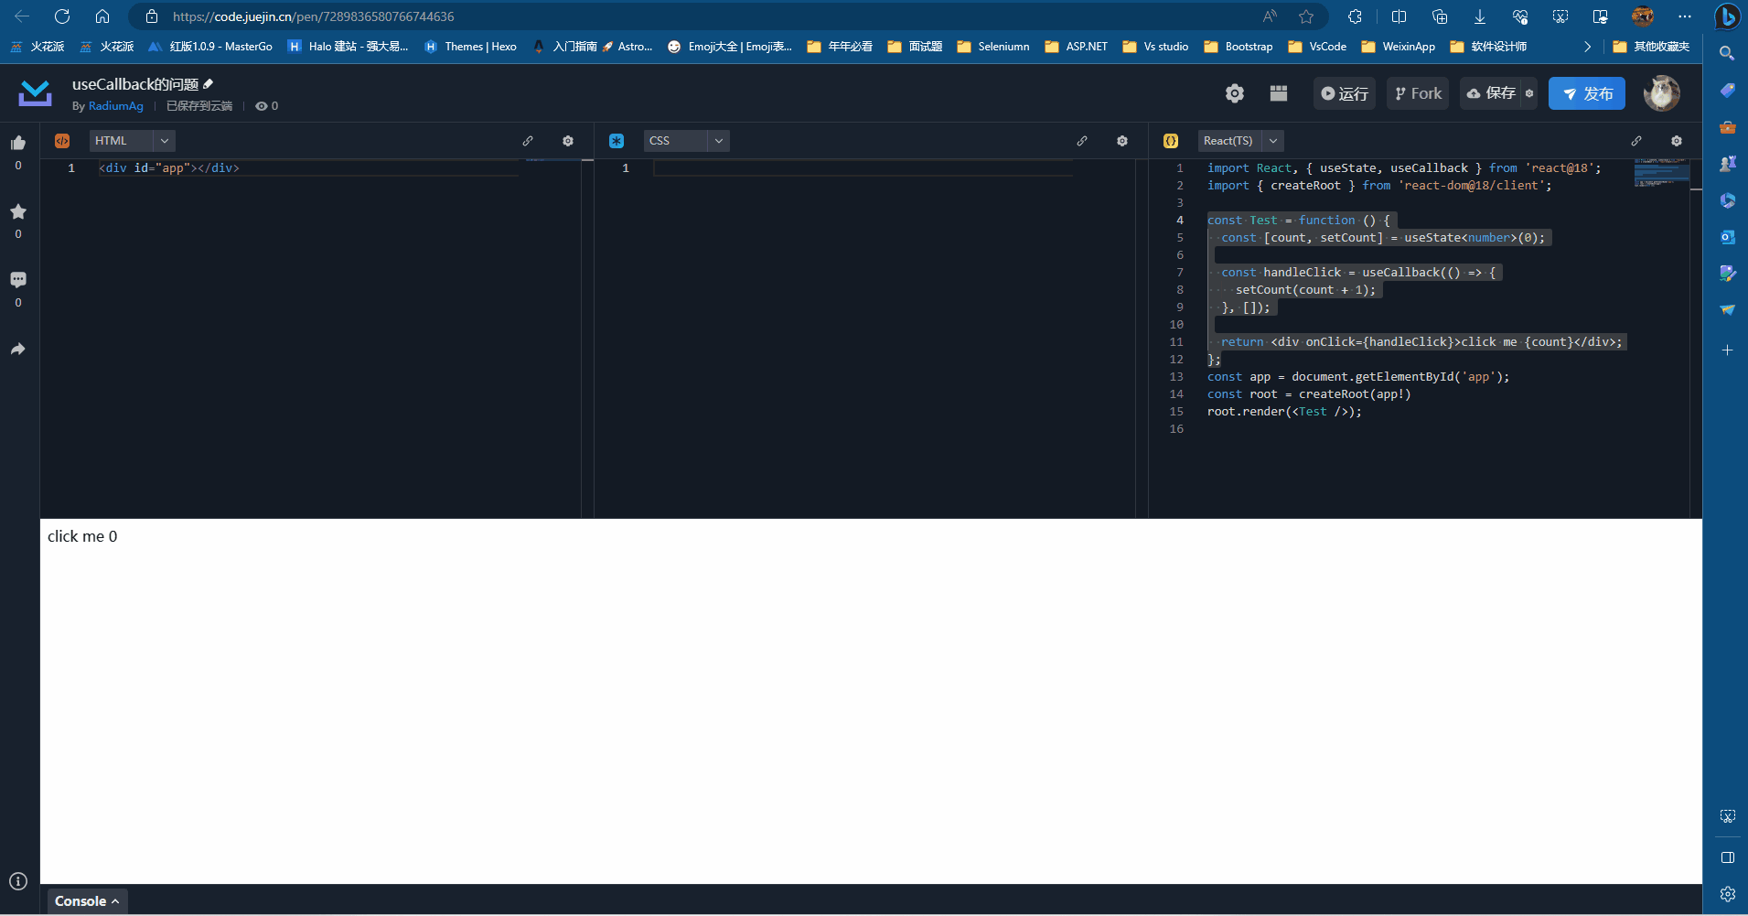Add a sidebar app with the plus icon
Viewport: 1748px width, 916px height.
pyautogui.click(x=1727, y=350)
